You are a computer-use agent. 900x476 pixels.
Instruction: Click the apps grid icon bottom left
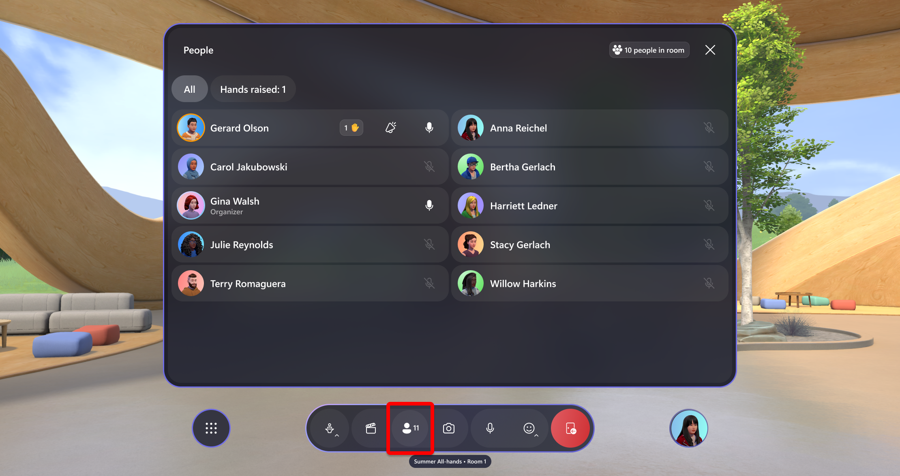tap(212, 429)
